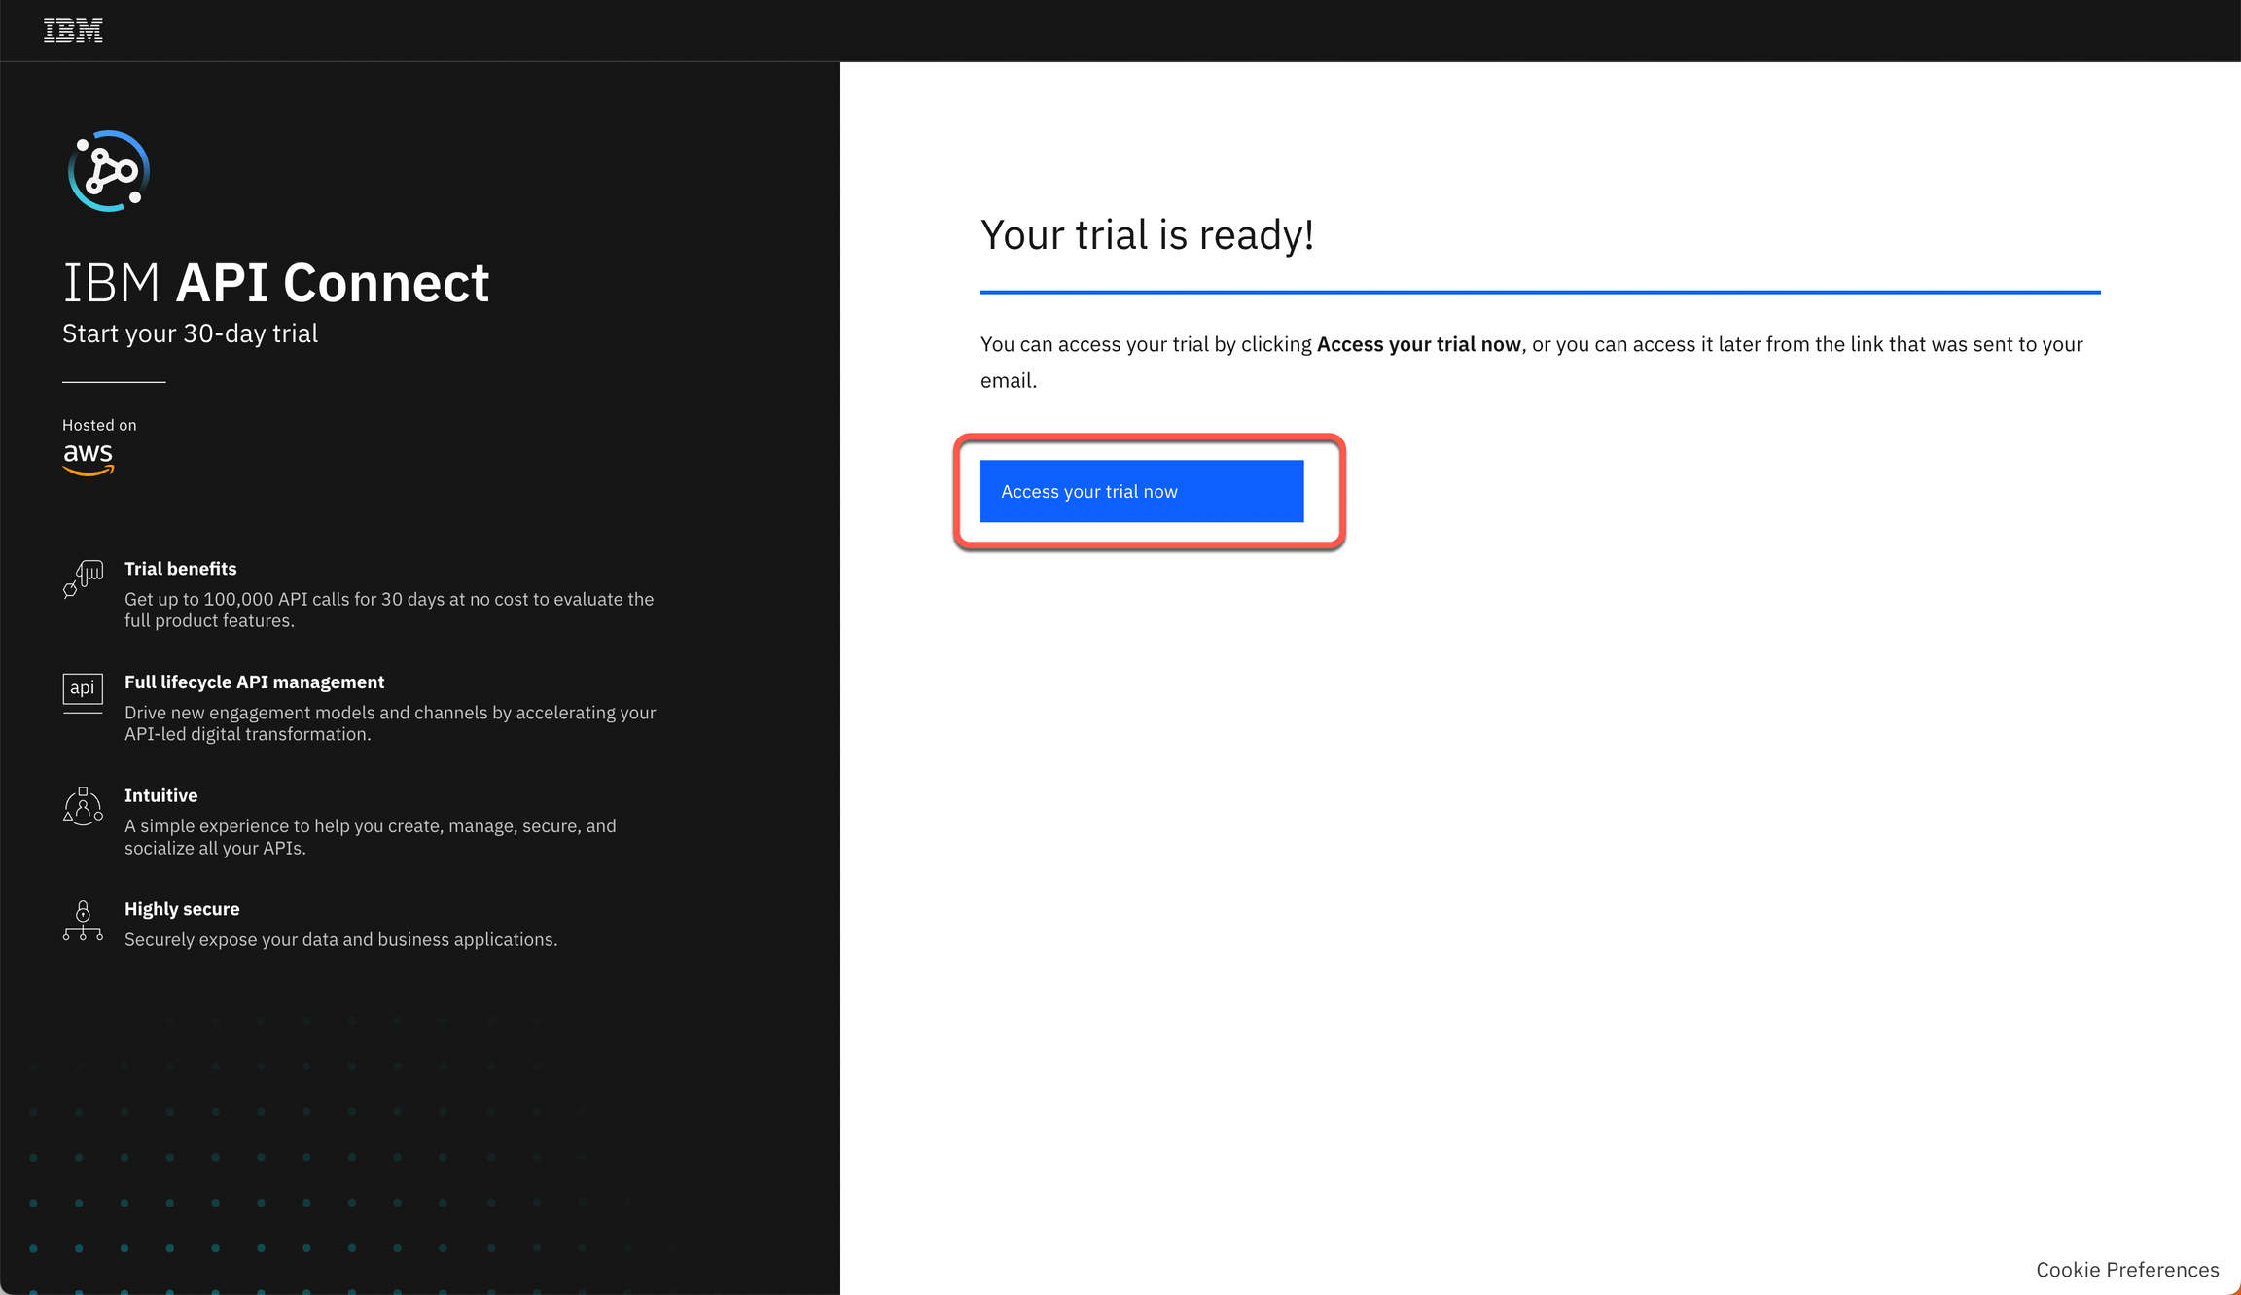Click the IBM API Connect title

coord(275,282)
